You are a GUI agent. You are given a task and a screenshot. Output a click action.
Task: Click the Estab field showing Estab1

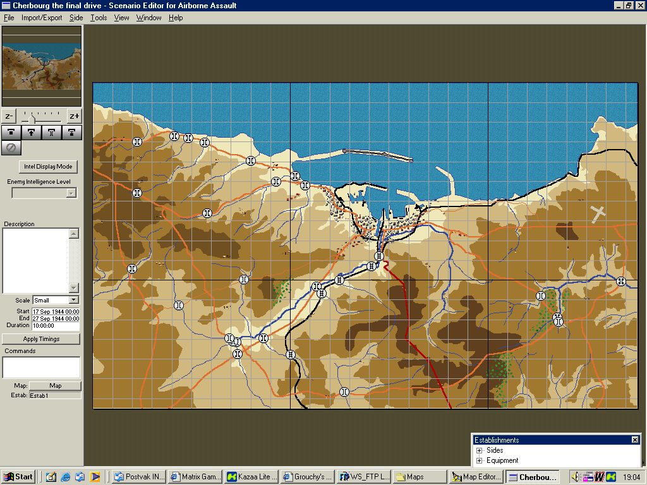(x=55, y=395)
